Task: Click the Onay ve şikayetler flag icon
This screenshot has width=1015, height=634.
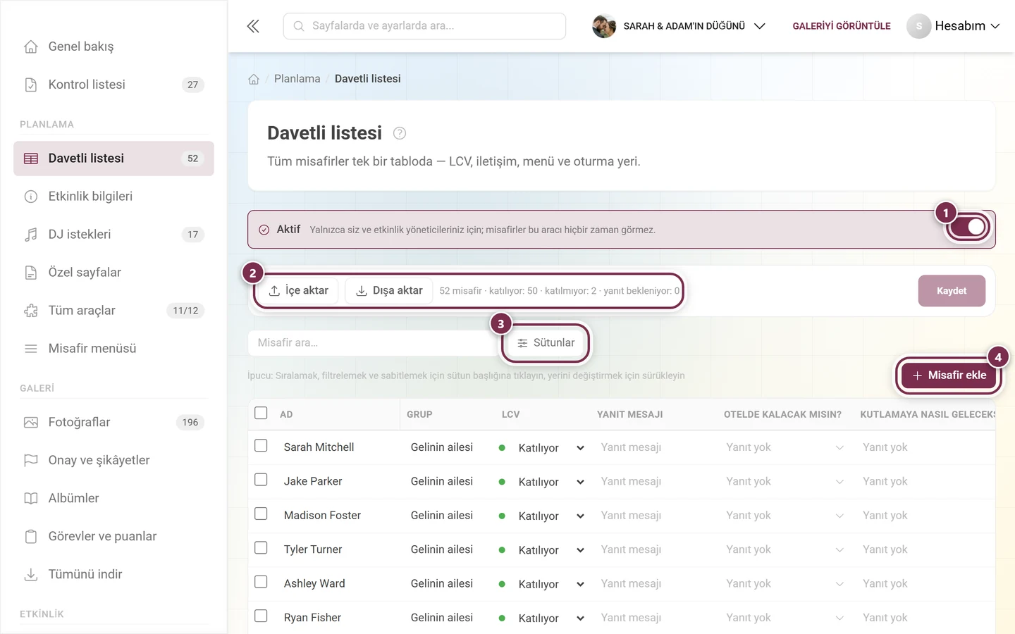Action: (31, 461)
